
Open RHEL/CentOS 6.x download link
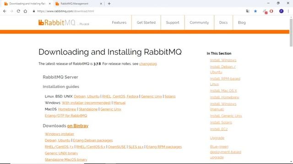pyautogui.click(x=91, y=147)
